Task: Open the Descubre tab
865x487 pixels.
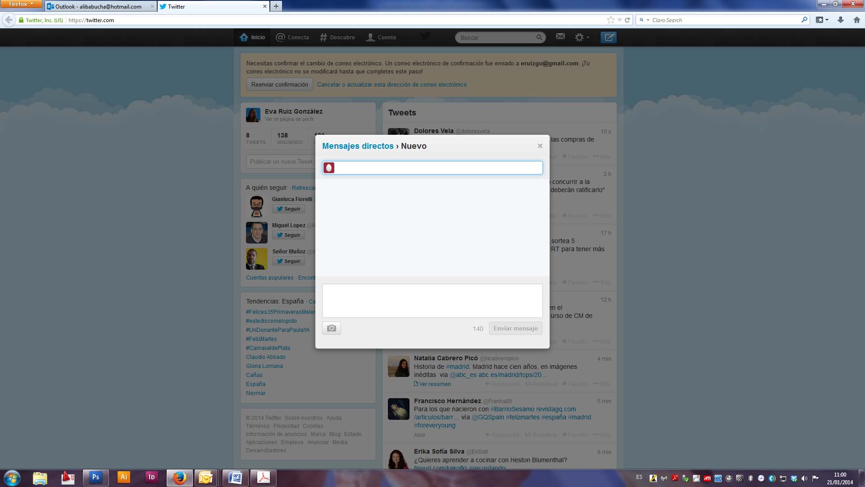Action: click(x=337, y=37)
